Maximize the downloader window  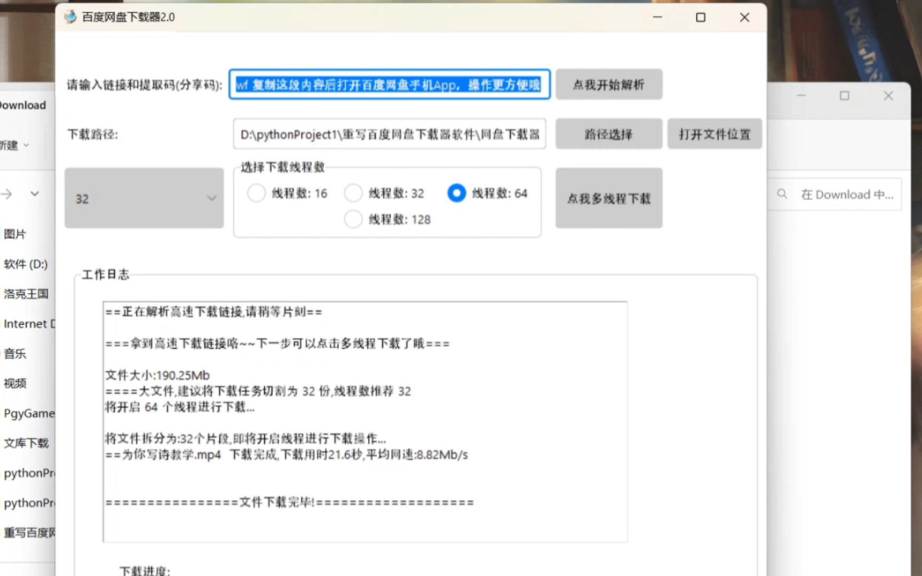(701, 17)
